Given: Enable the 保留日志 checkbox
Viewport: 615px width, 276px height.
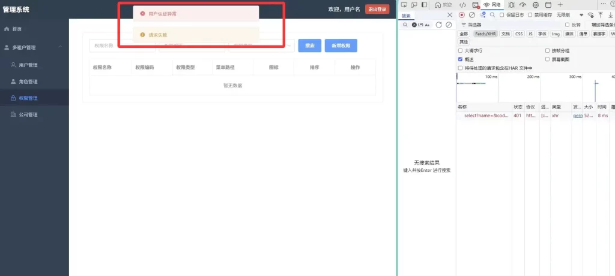Looking at the screenshot, I should pyautogui.click(x=502, y=15).
